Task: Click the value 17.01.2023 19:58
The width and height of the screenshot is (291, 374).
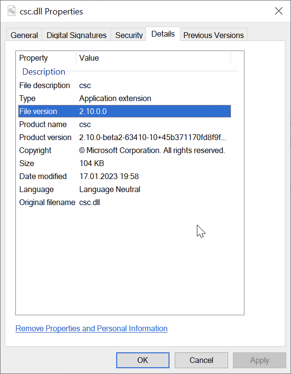Action: (109, 177)
